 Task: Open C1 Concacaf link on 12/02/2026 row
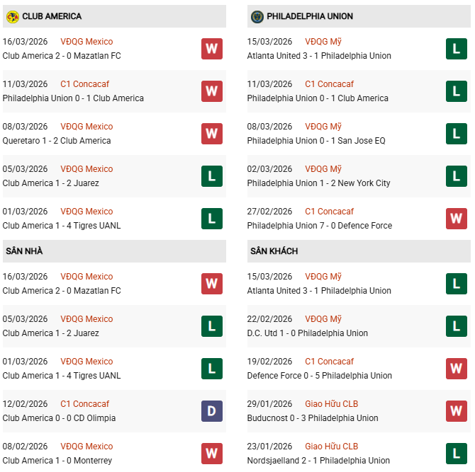(84, 404)
